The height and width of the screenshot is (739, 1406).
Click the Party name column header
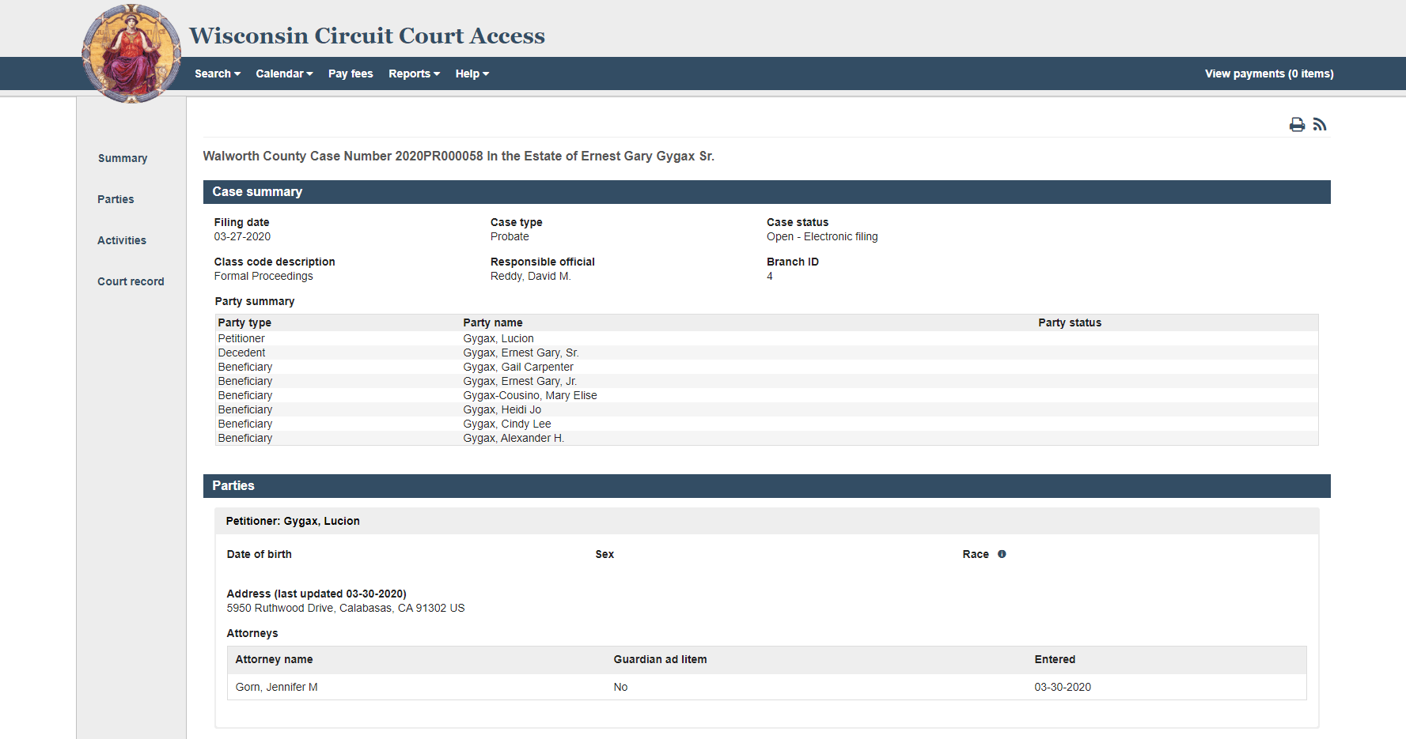click(x=493, y=322)
